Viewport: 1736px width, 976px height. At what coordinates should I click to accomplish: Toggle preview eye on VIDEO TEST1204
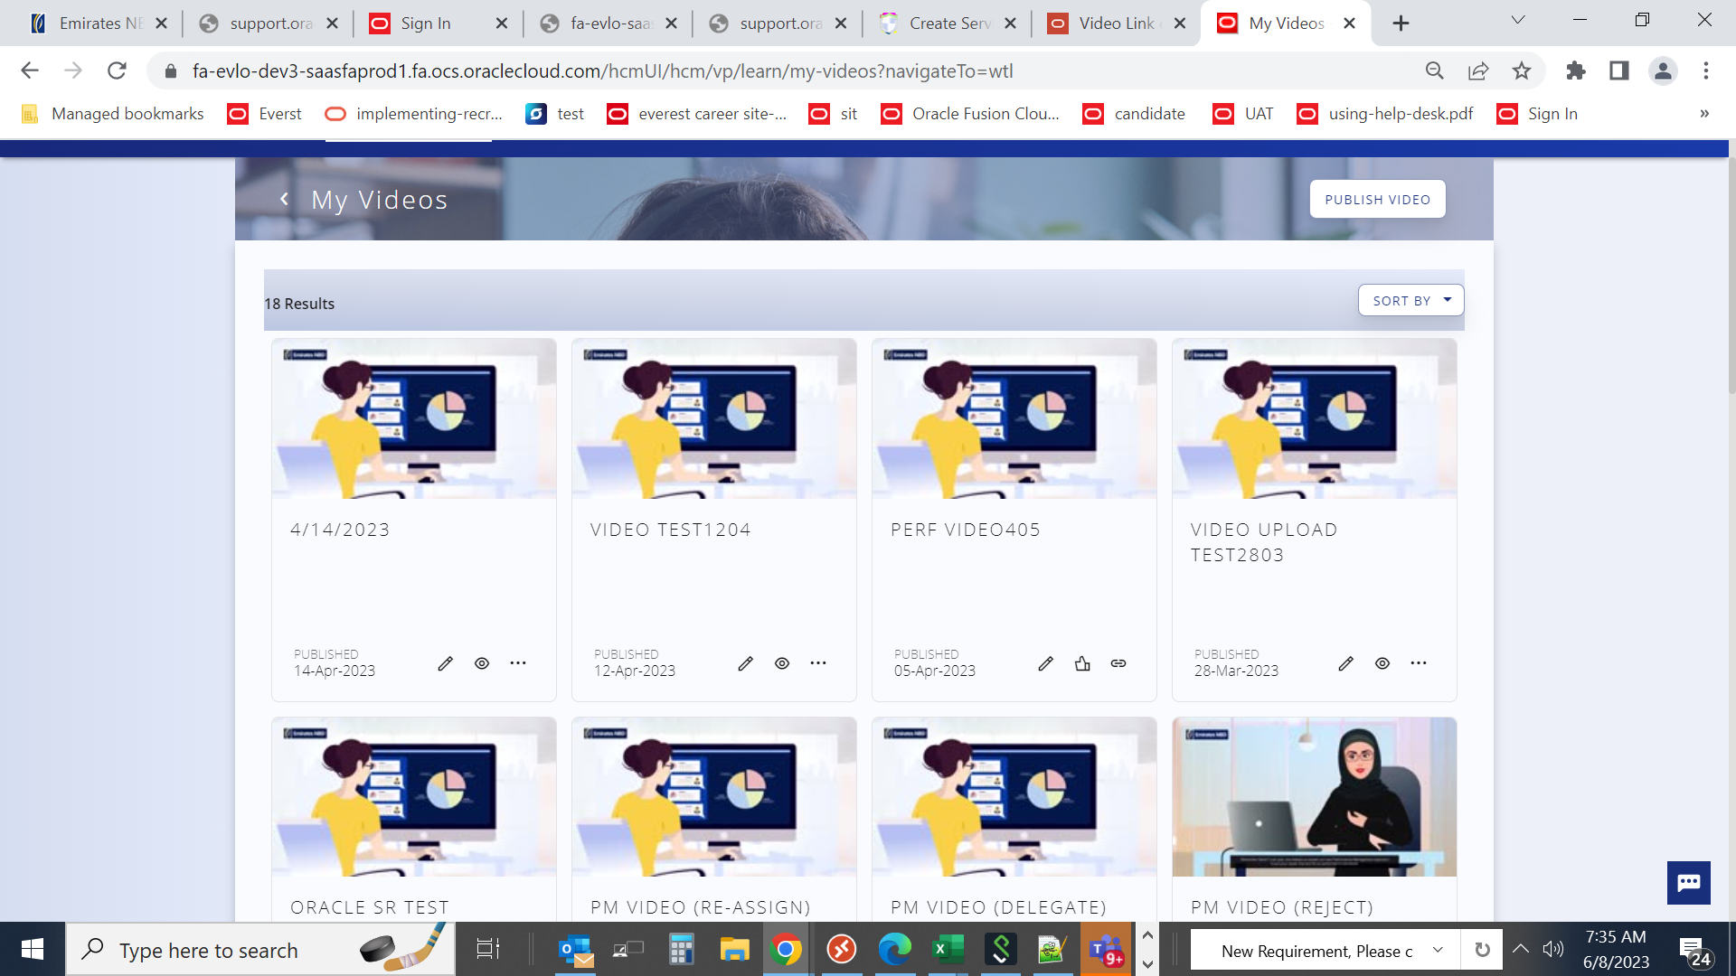(x=781, y=663)
